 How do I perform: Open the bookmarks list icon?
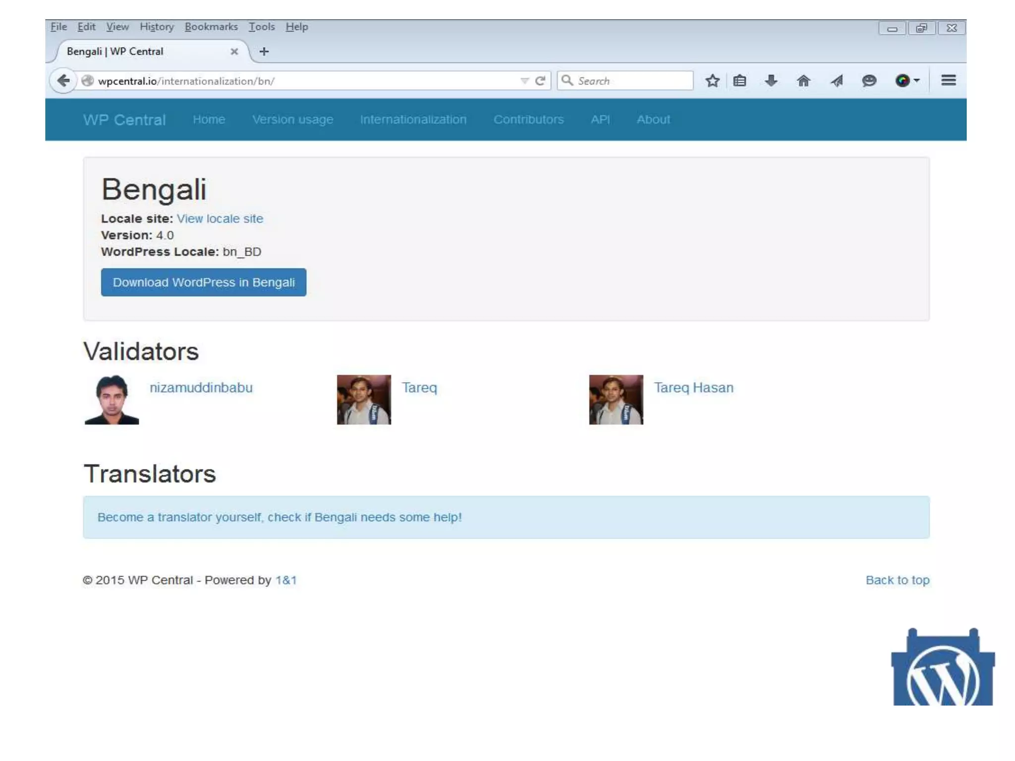point(739,81)
